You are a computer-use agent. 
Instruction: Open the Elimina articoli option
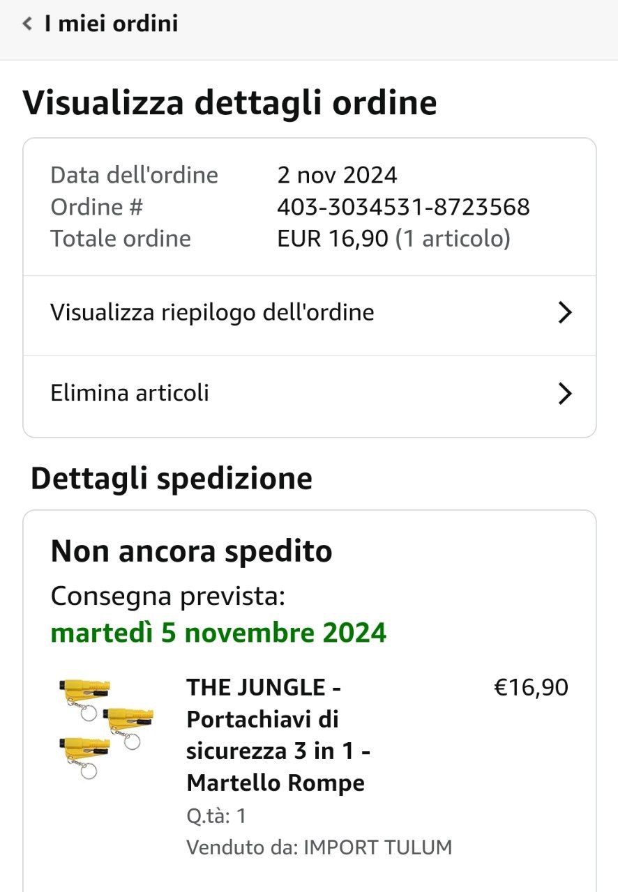point(310,394)
